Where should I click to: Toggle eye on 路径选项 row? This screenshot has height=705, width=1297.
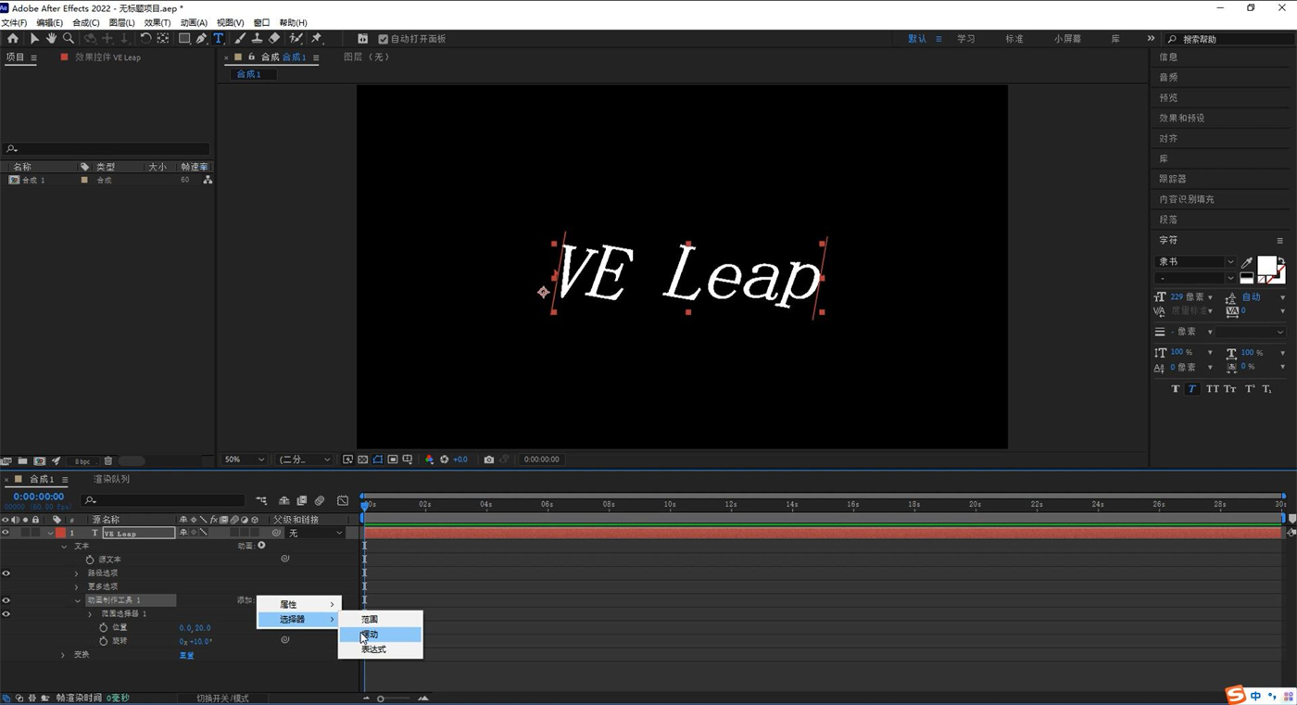coord(6,573)
